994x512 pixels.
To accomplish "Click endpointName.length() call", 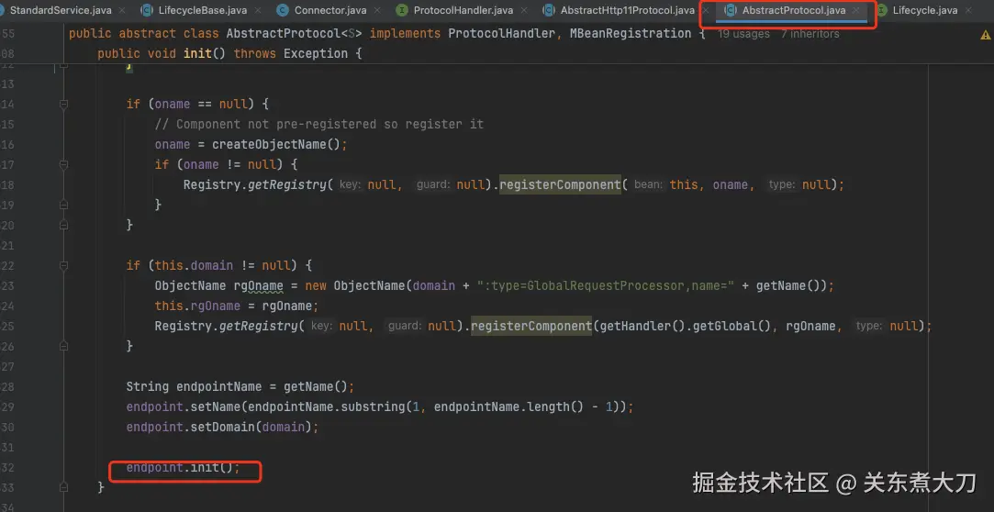I will (x=508, y=406).
